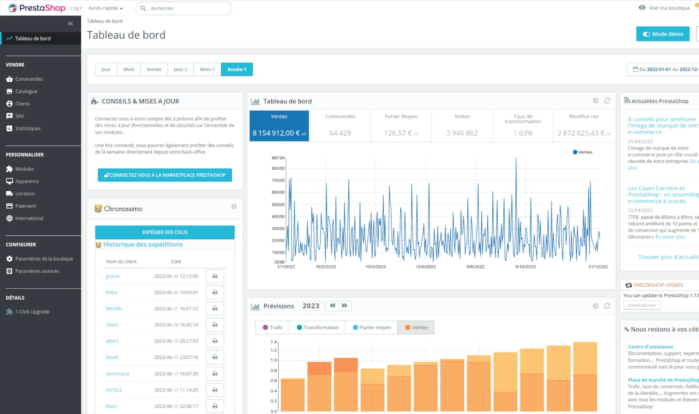The height and width of the screenshot is (414, 699).
Task: Switch to the Commandes KPI tab
Action: [340, 126]
